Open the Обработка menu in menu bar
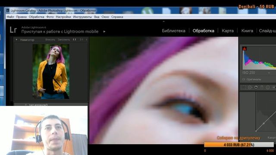This screenshot has width=276, height=155. (36, 17)
